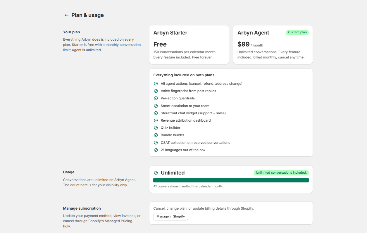Click the back arrow beside Plan & usage
367x233 pixels.
click(67, 15)
